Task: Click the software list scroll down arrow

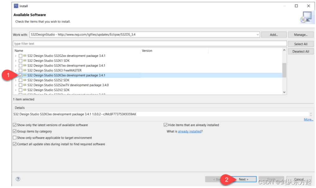Action: pyautogui.click(x=284, y=92)
